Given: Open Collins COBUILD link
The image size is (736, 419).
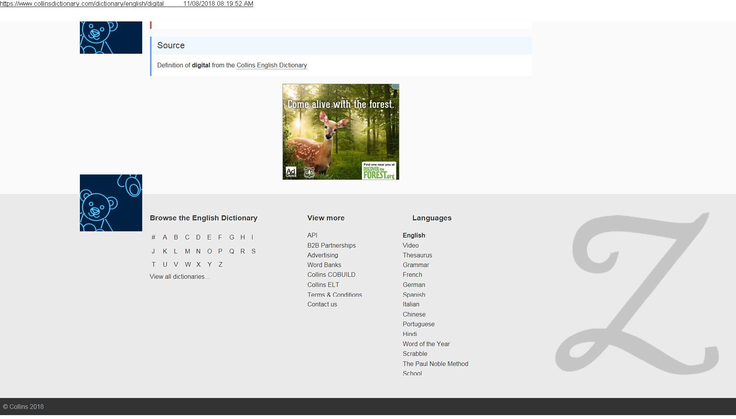Looking at the screenshot, I should (x=331, y=275).
